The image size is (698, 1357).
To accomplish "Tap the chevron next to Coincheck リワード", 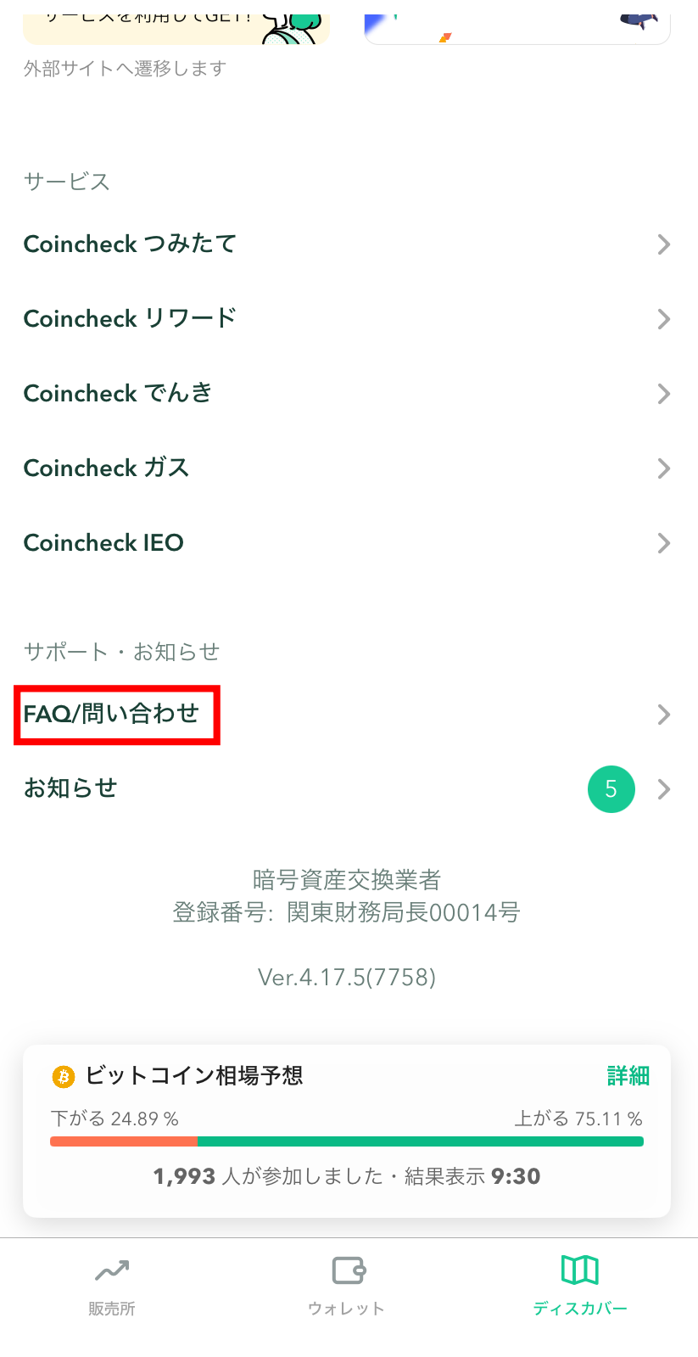I will [664, 319].
